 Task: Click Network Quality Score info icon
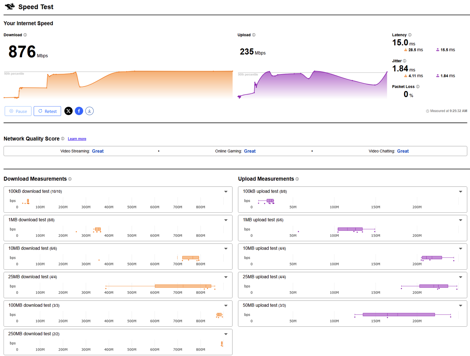(63, 139)
